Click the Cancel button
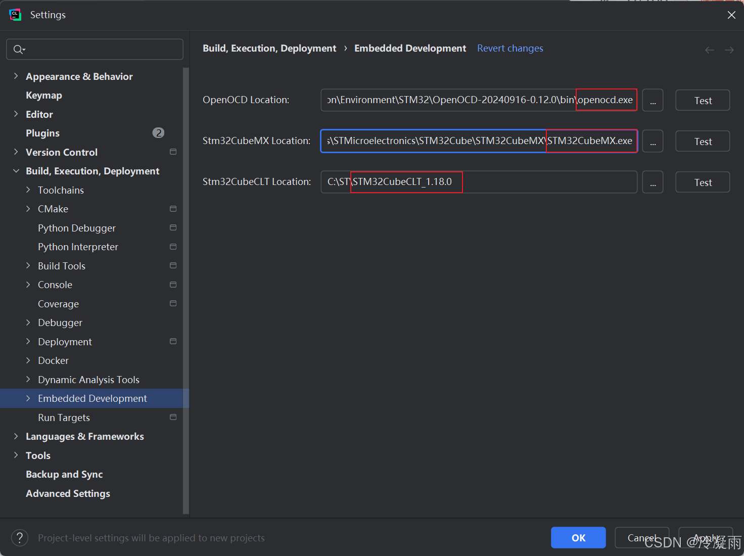Screen dimensions: 744x556 tap(642, 537)
